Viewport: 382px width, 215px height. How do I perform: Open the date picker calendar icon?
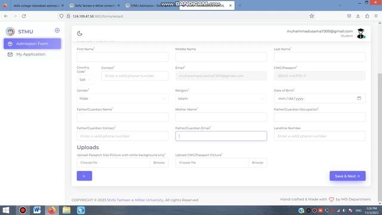click(x=359, y=98)
